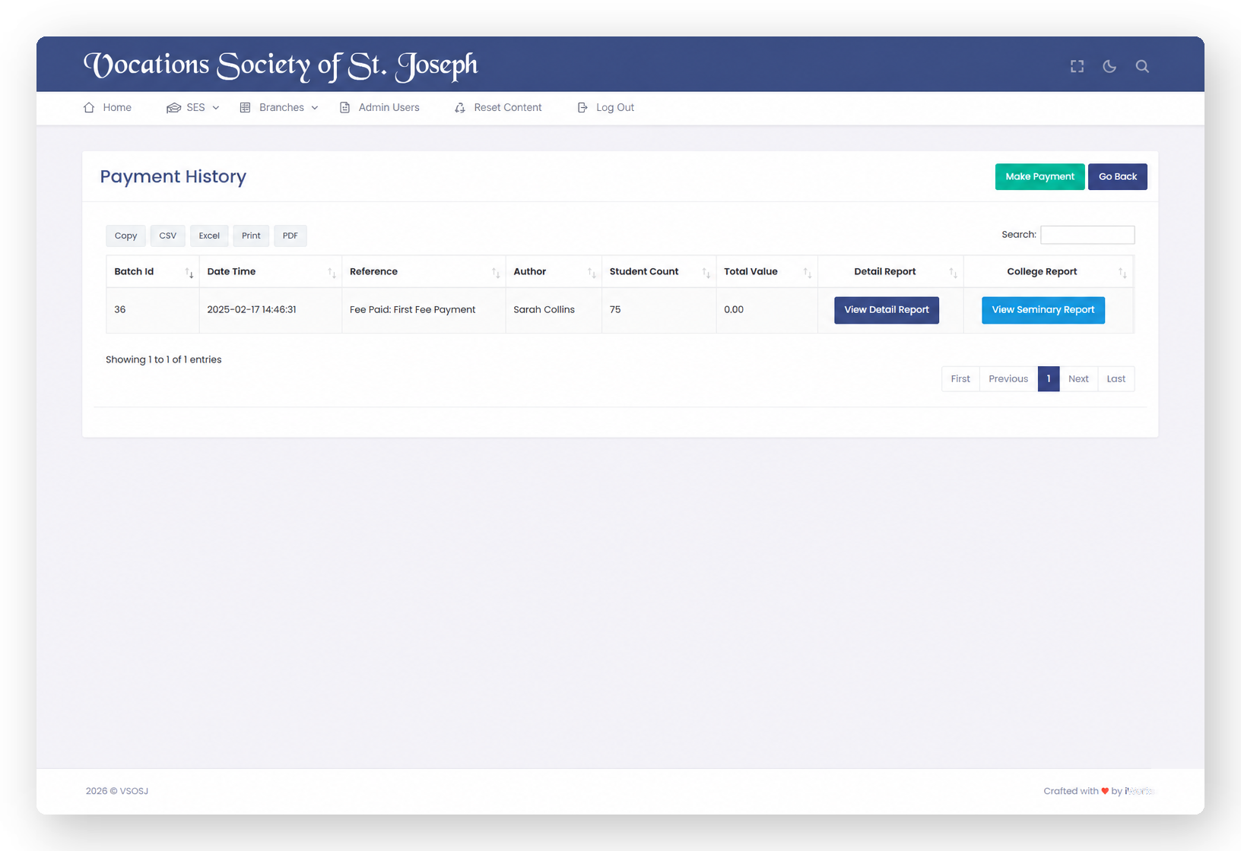1241x851 pixels.
Task: Click the Reset Content recycle icon
Action: coord(460,108)
